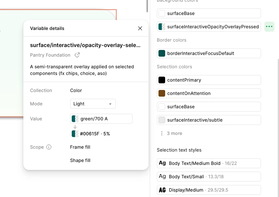Click the #00615F color swatch

tap(75, 134)
